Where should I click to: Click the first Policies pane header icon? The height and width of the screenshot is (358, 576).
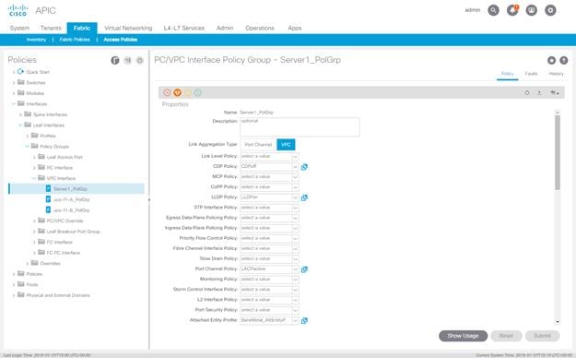click(115, 60)
